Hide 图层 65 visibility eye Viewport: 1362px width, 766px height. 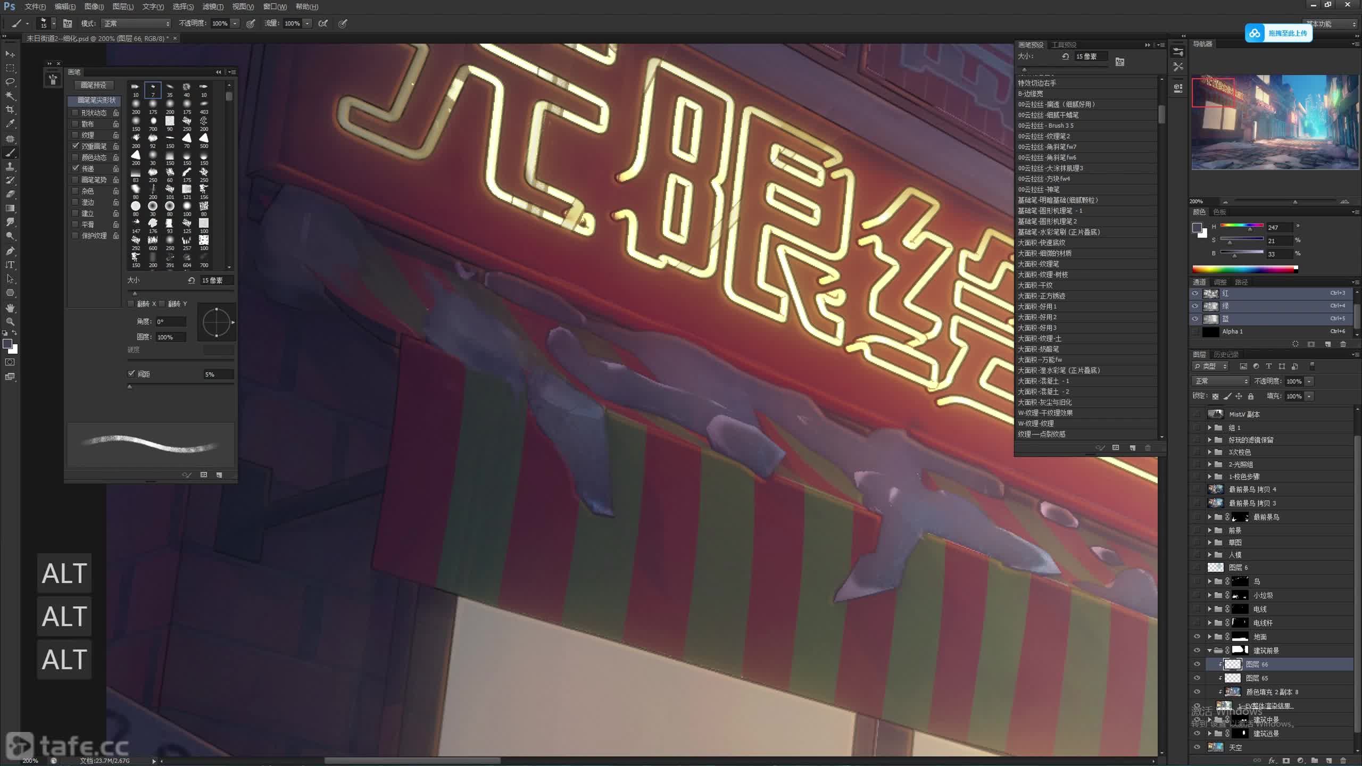point(1197,678)
